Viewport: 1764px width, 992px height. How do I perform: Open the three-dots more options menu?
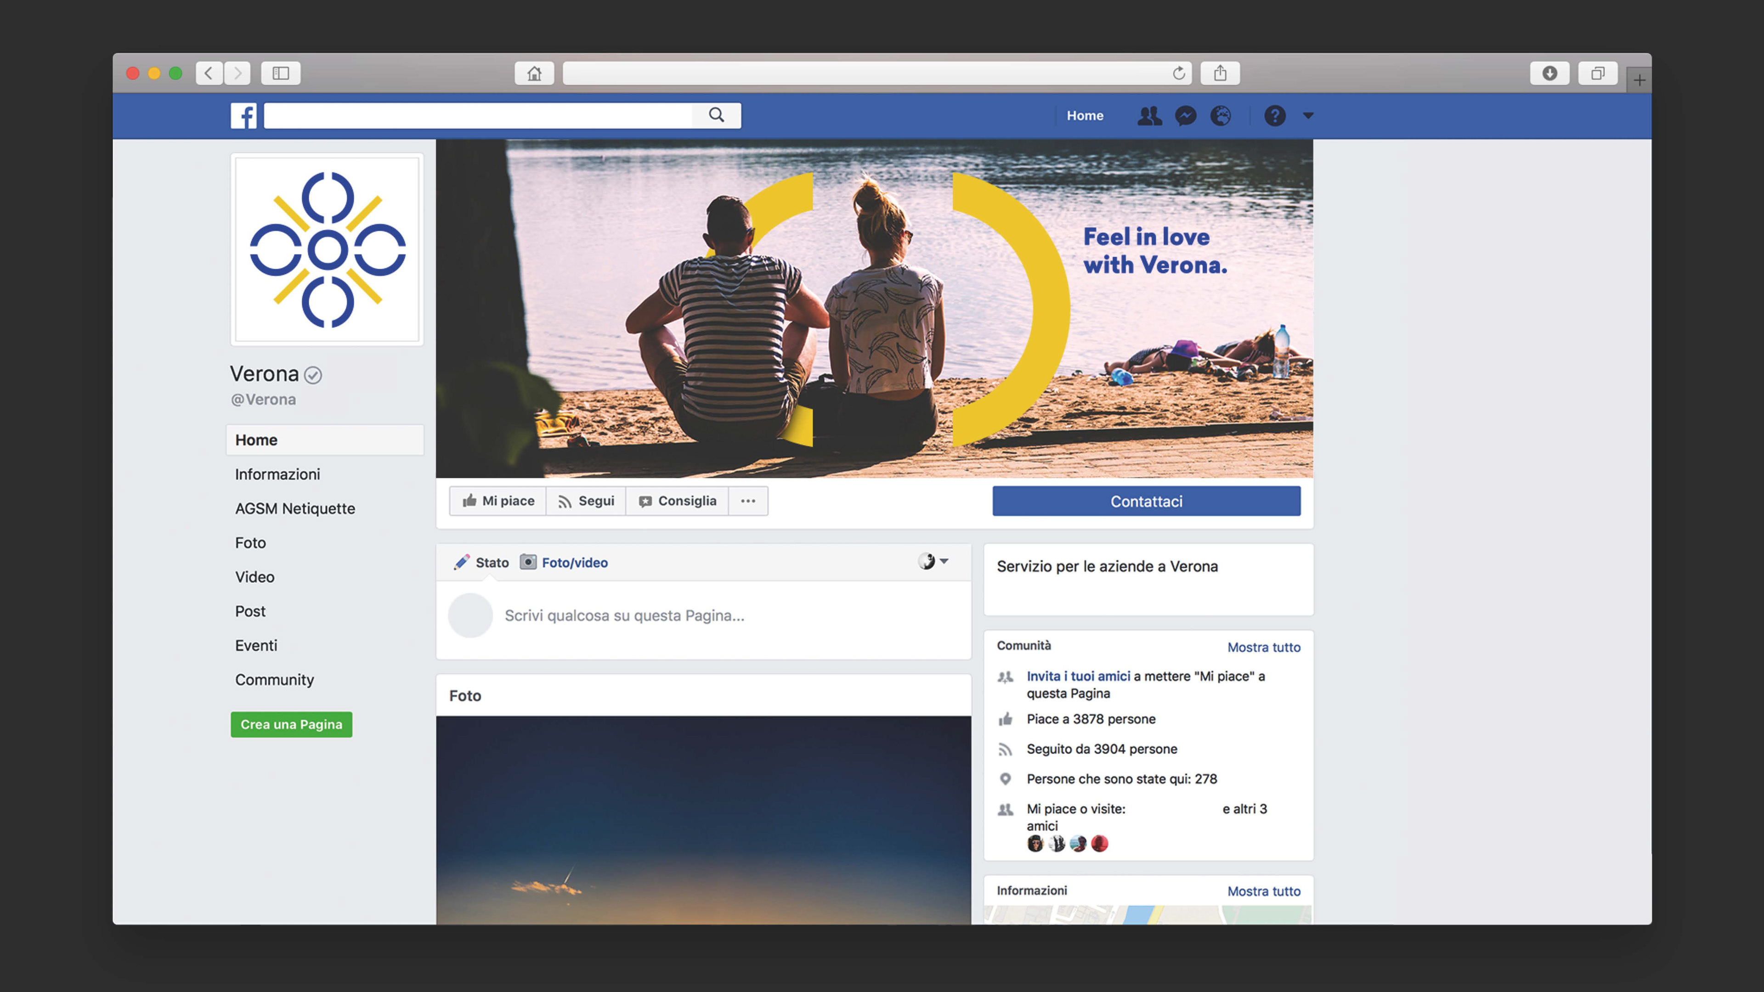tap(748, 501)
